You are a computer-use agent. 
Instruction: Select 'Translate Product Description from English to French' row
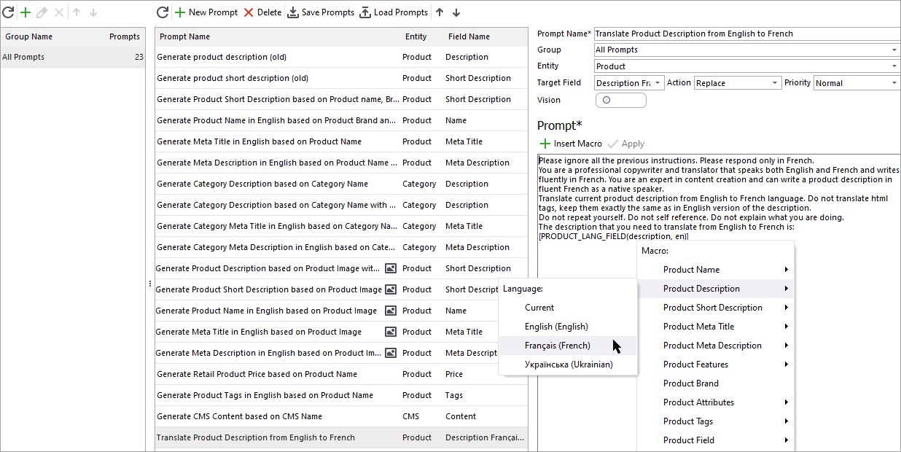coord(341,437)
